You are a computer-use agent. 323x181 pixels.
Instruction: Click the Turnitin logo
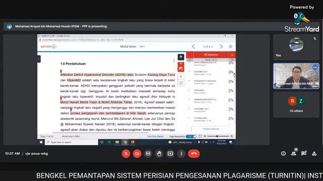click(x=48, y=46)
